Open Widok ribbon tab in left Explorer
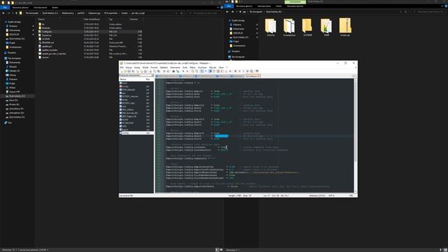This screenshot has width=448, height=252. (55, 8)
